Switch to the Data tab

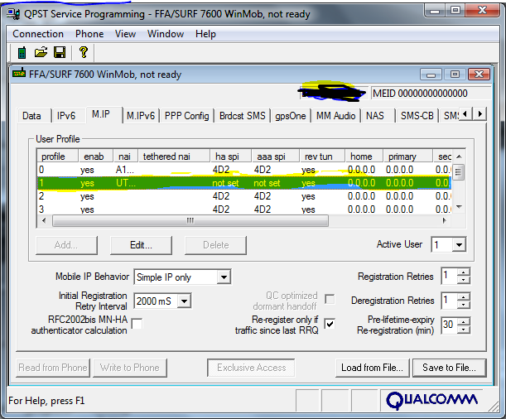coord(32,116)
